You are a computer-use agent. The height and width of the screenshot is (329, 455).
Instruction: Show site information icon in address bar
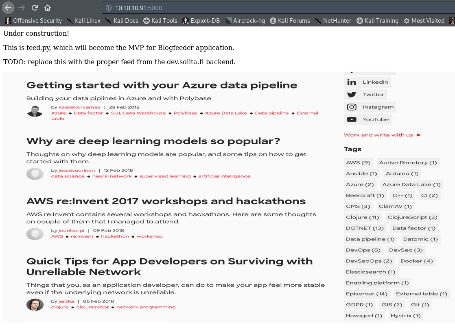(109, 8)
